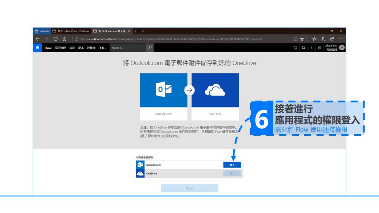The image size is (379, 213).
Task: Restore down the Edge browser window
Action: tap(332, 31)
